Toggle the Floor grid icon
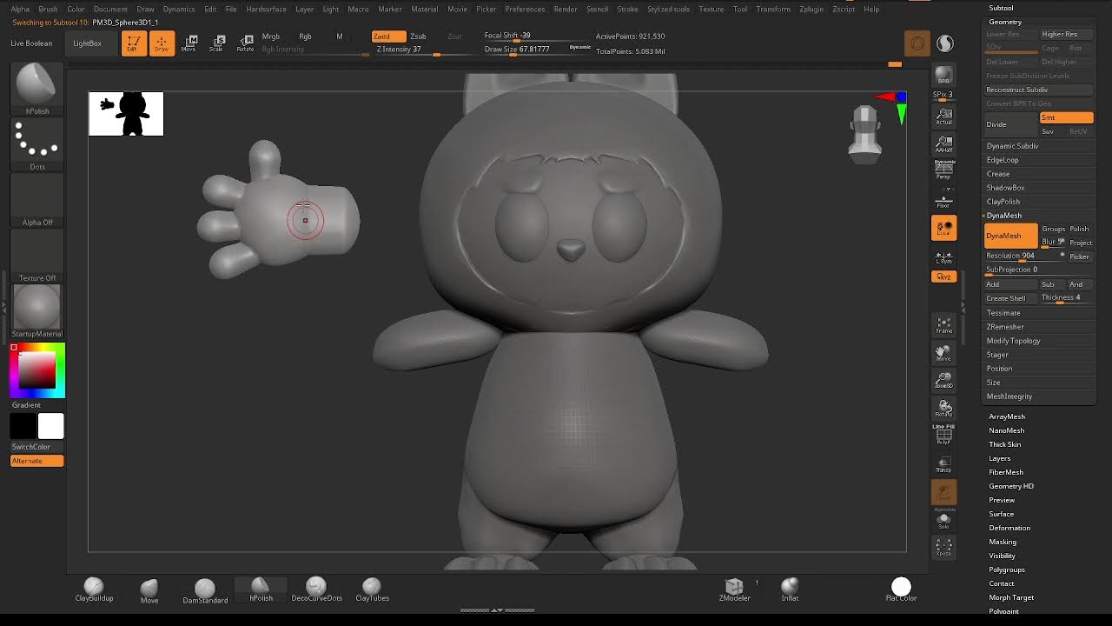The image size is (1112, 626). pos(943,198)
